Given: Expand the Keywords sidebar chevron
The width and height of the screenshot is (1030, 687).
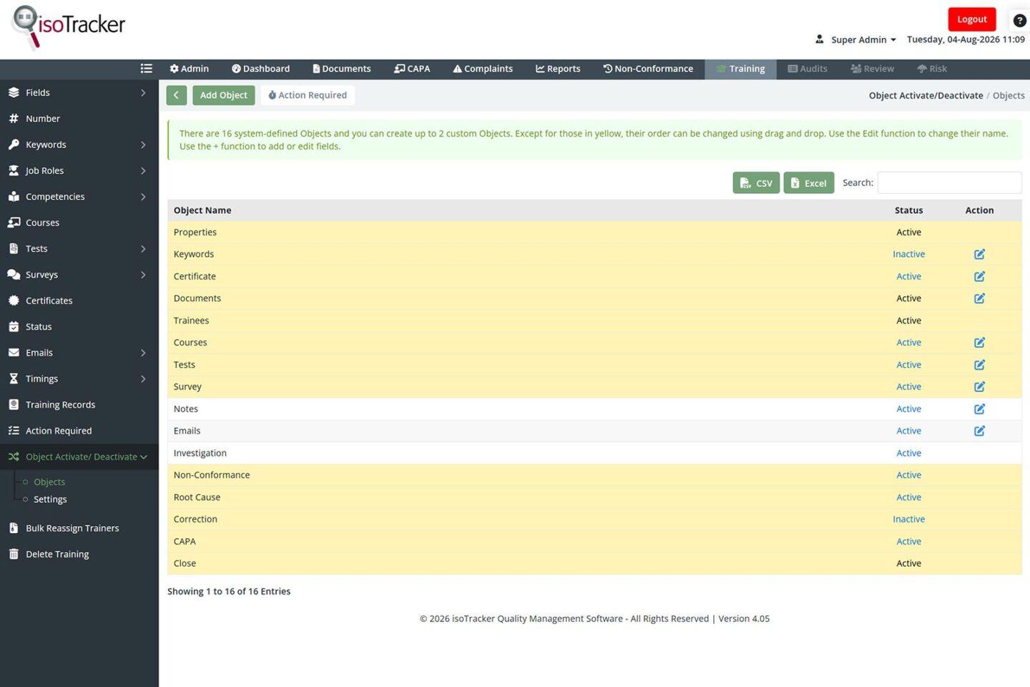Looking at the screenshot, I should [x=143, y=145].
